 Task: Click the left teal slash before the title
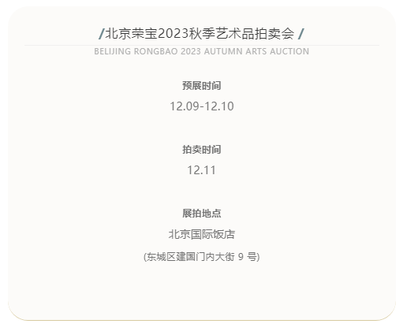(x=102, y=34)
